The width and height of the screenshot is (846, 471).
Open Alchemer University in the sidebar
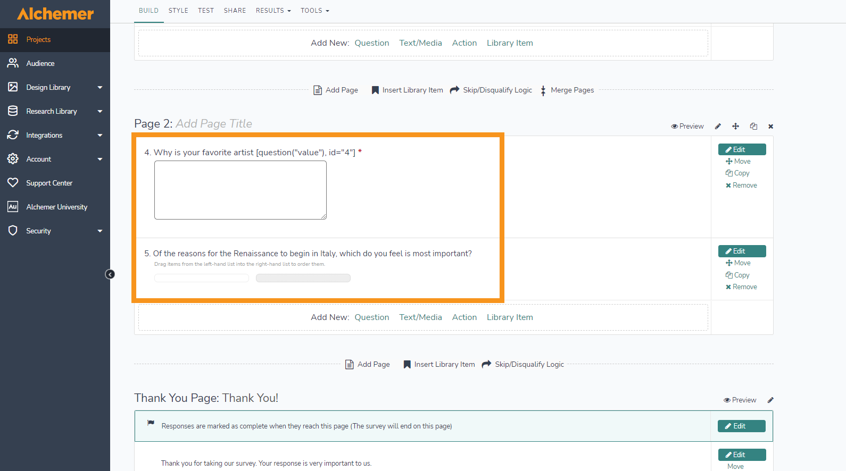point(56,207)
